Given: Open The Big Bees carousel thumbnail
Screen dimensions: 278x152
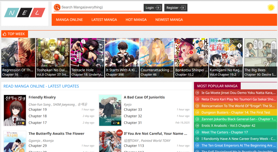Looking at the screenshot, I should point(260,58).
